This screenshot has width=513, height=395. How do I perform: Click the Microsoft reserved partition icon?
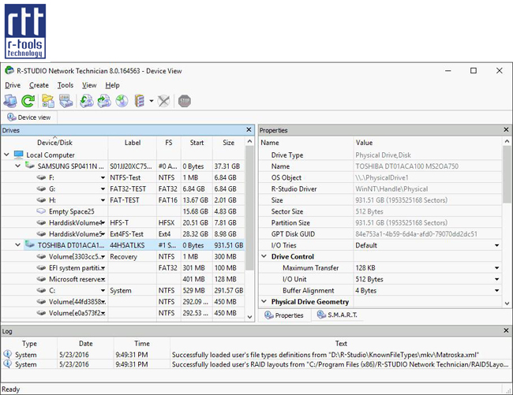[41, 279]
